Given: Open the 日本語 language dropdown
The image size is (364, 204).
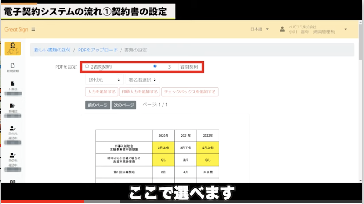Looking at the screenshot, I should click(259, 29).
